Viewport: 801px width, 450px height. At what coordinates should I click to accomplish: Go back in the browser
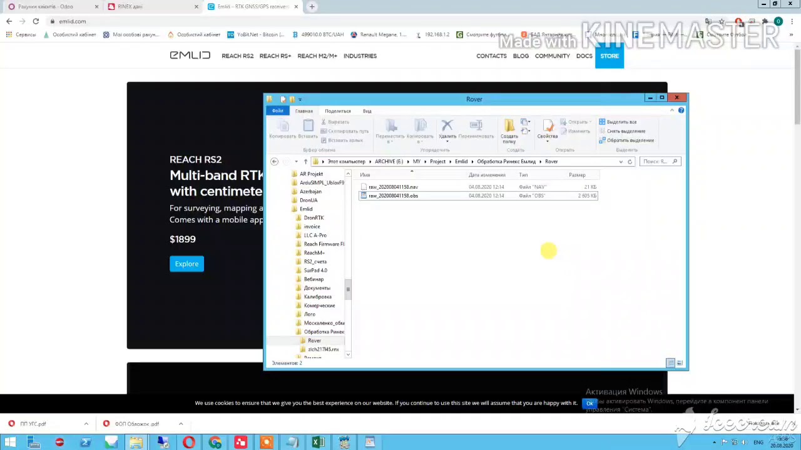(9, 21)
